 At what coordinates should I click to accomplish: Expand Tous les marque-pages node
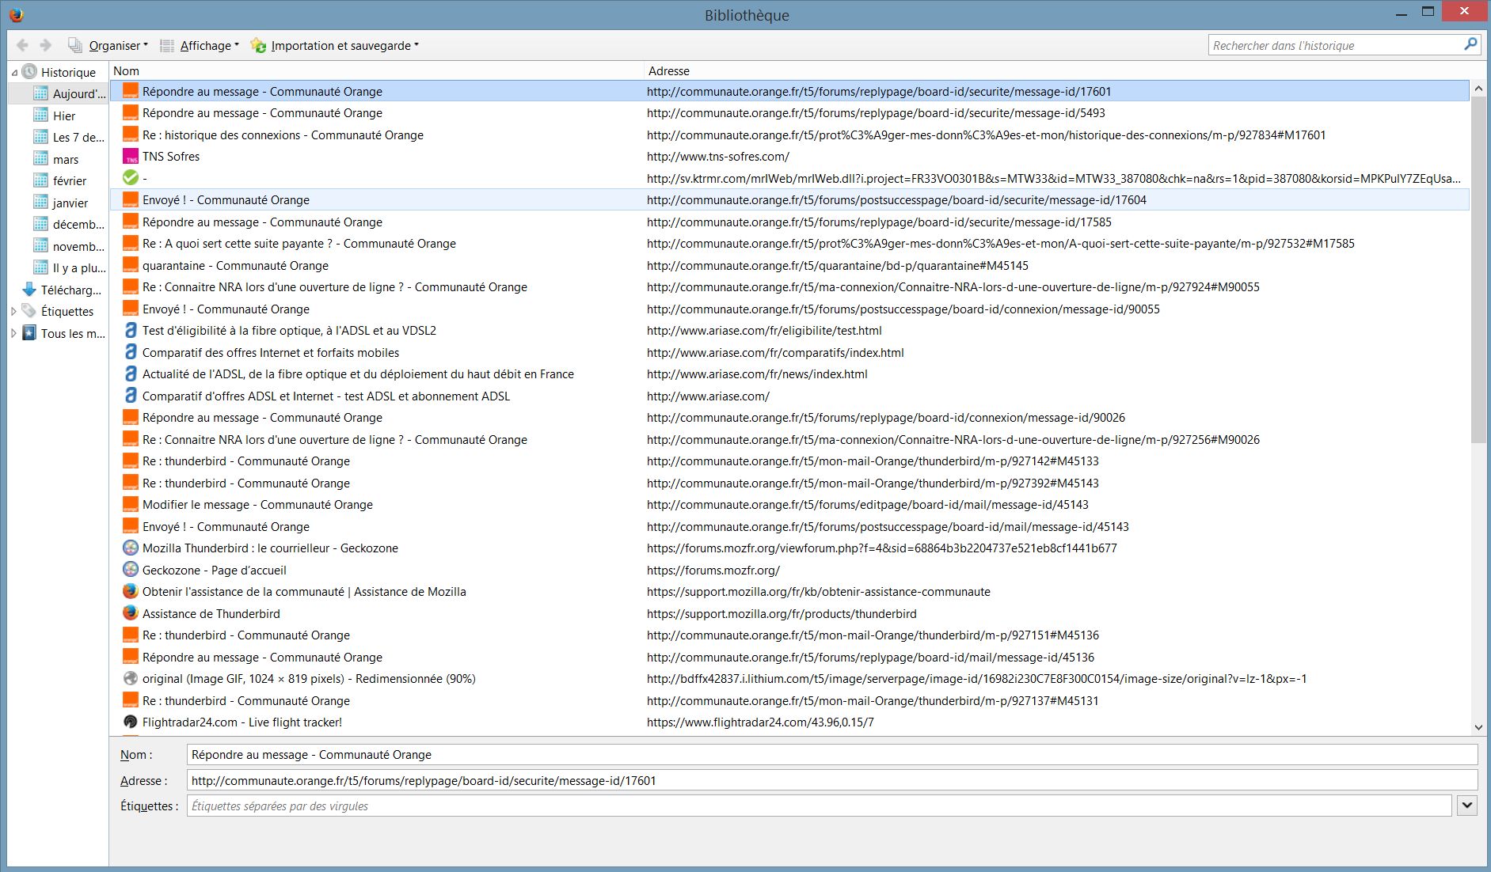[x=13, y=333]
